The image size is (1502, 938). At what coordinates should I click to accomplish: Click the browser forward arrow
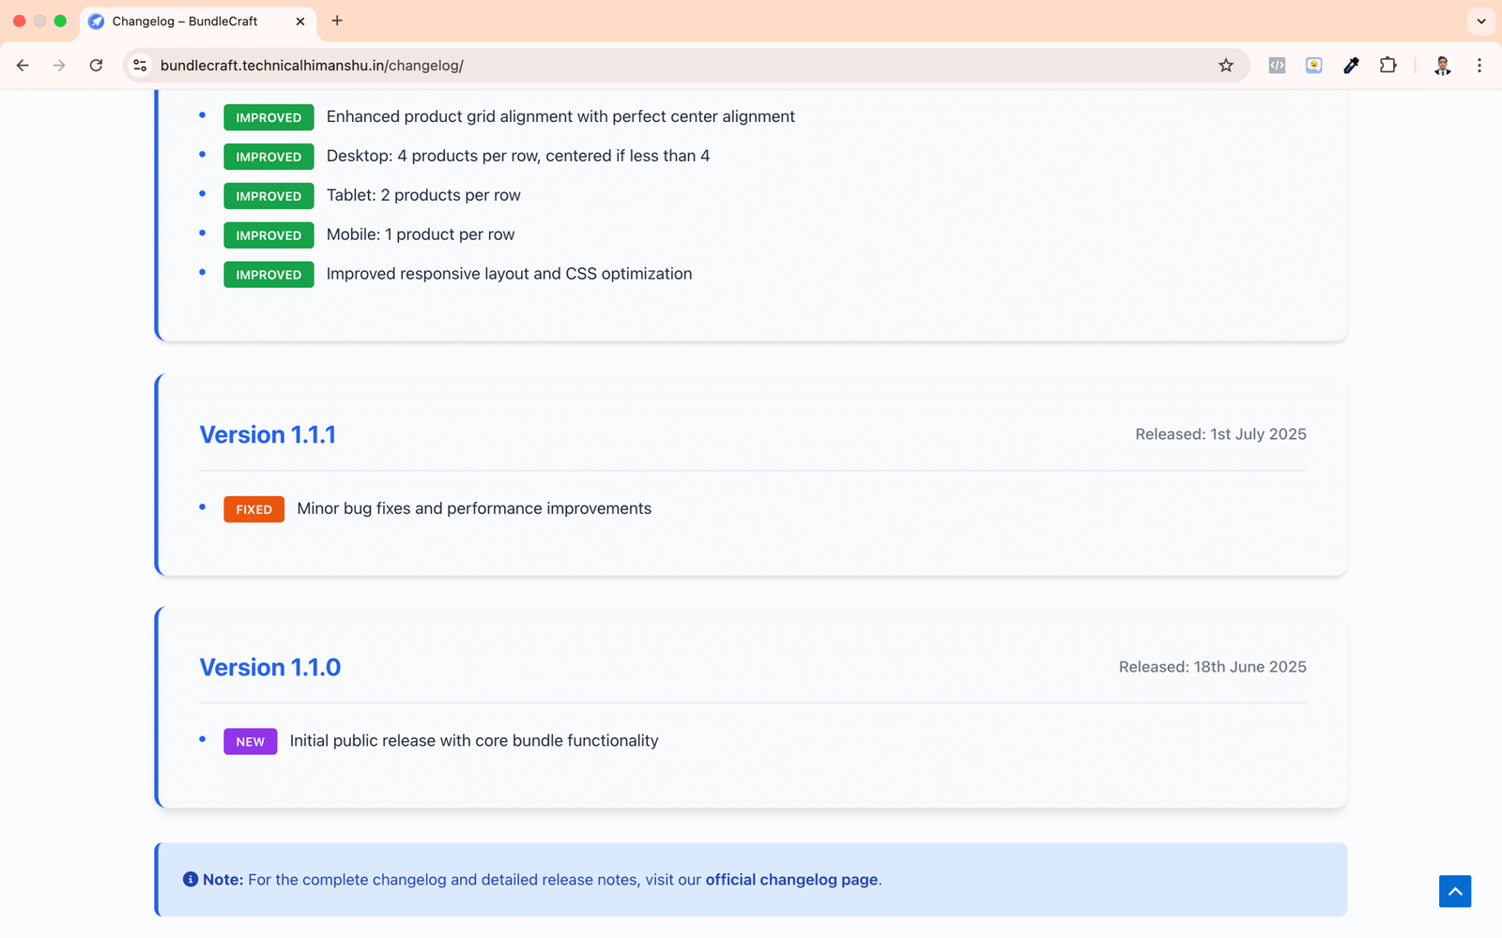59,66
